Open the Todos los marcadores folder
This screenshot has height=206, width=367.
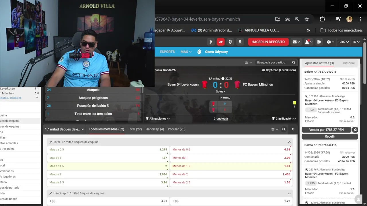(x=341, y=30)
